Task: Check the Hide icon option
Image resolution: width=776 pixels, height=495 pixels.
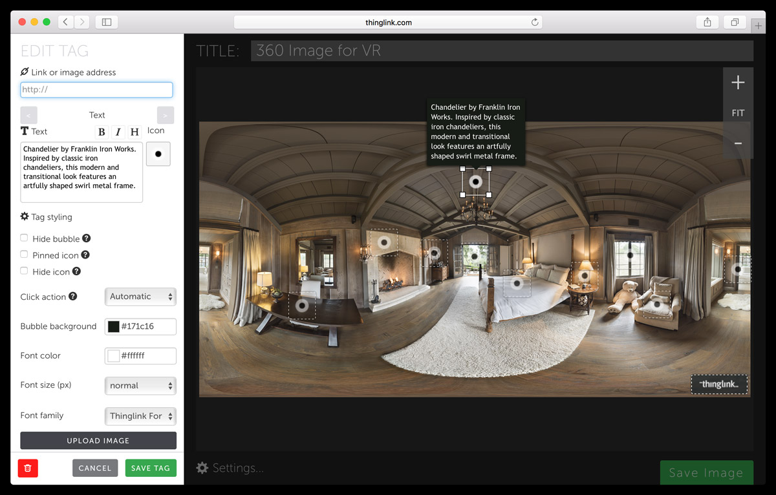Action: [24, 271]
